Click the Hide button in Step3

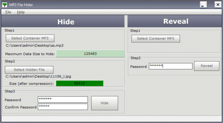(x=105, y=103)
